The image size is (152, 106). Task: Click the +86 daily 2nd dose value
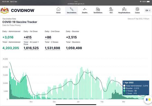click(48, 37)
